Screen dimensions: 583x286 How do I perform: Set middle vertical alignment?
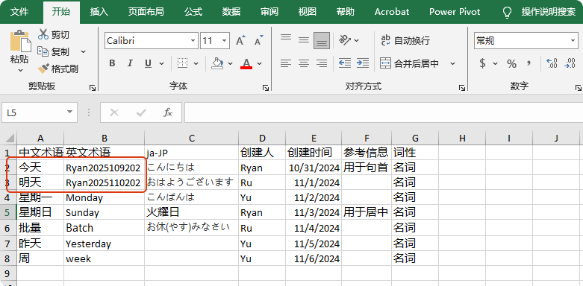[x=304, y=40]
